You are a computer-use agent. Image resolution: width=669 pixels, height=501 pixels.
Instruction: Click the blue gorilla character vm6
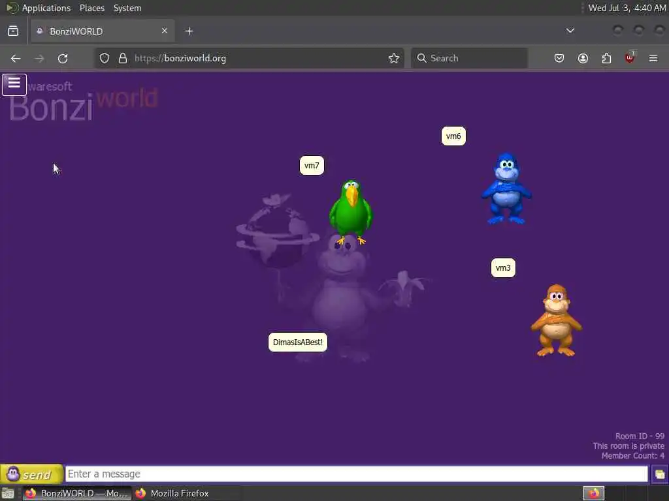coord(506,189)
